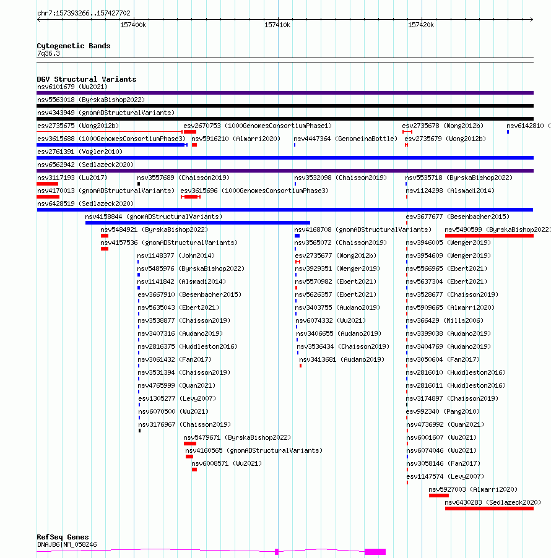
Task: Click the 157400k ruler position label
Action: coord(133,25)
